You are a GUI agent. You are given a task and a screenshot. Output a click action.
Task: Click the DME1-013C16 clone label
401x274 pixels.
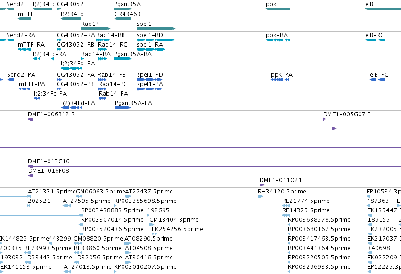tap(49, 161)
